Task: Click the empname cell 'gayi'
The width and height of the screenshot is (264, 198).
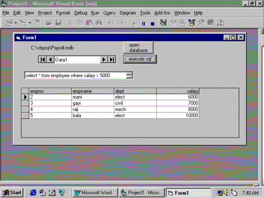Action: pos(93,103)
